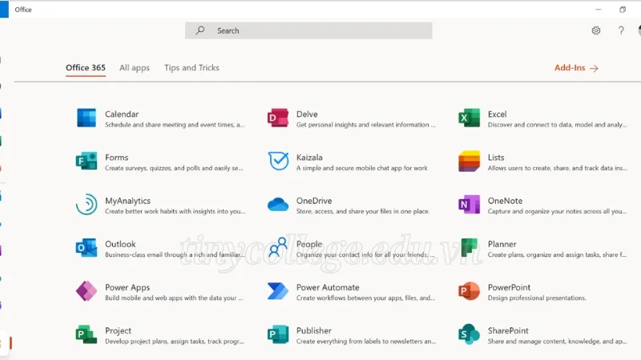Click into the Search field

tap(308, 30)
